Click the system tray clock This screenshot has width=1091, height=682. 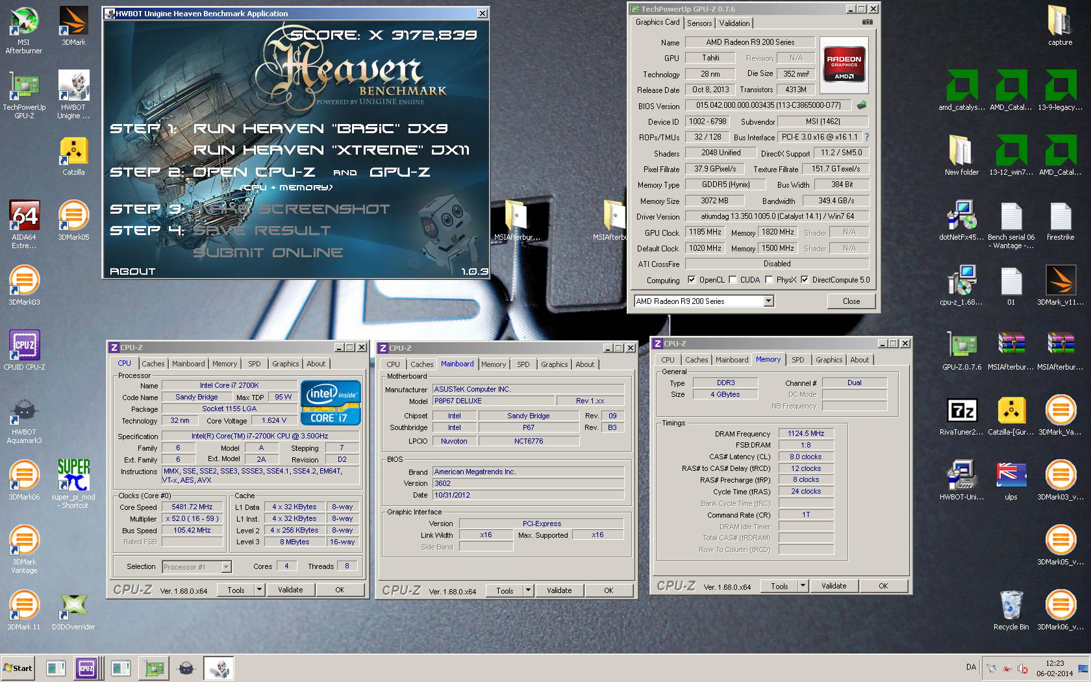point(1055,668)
